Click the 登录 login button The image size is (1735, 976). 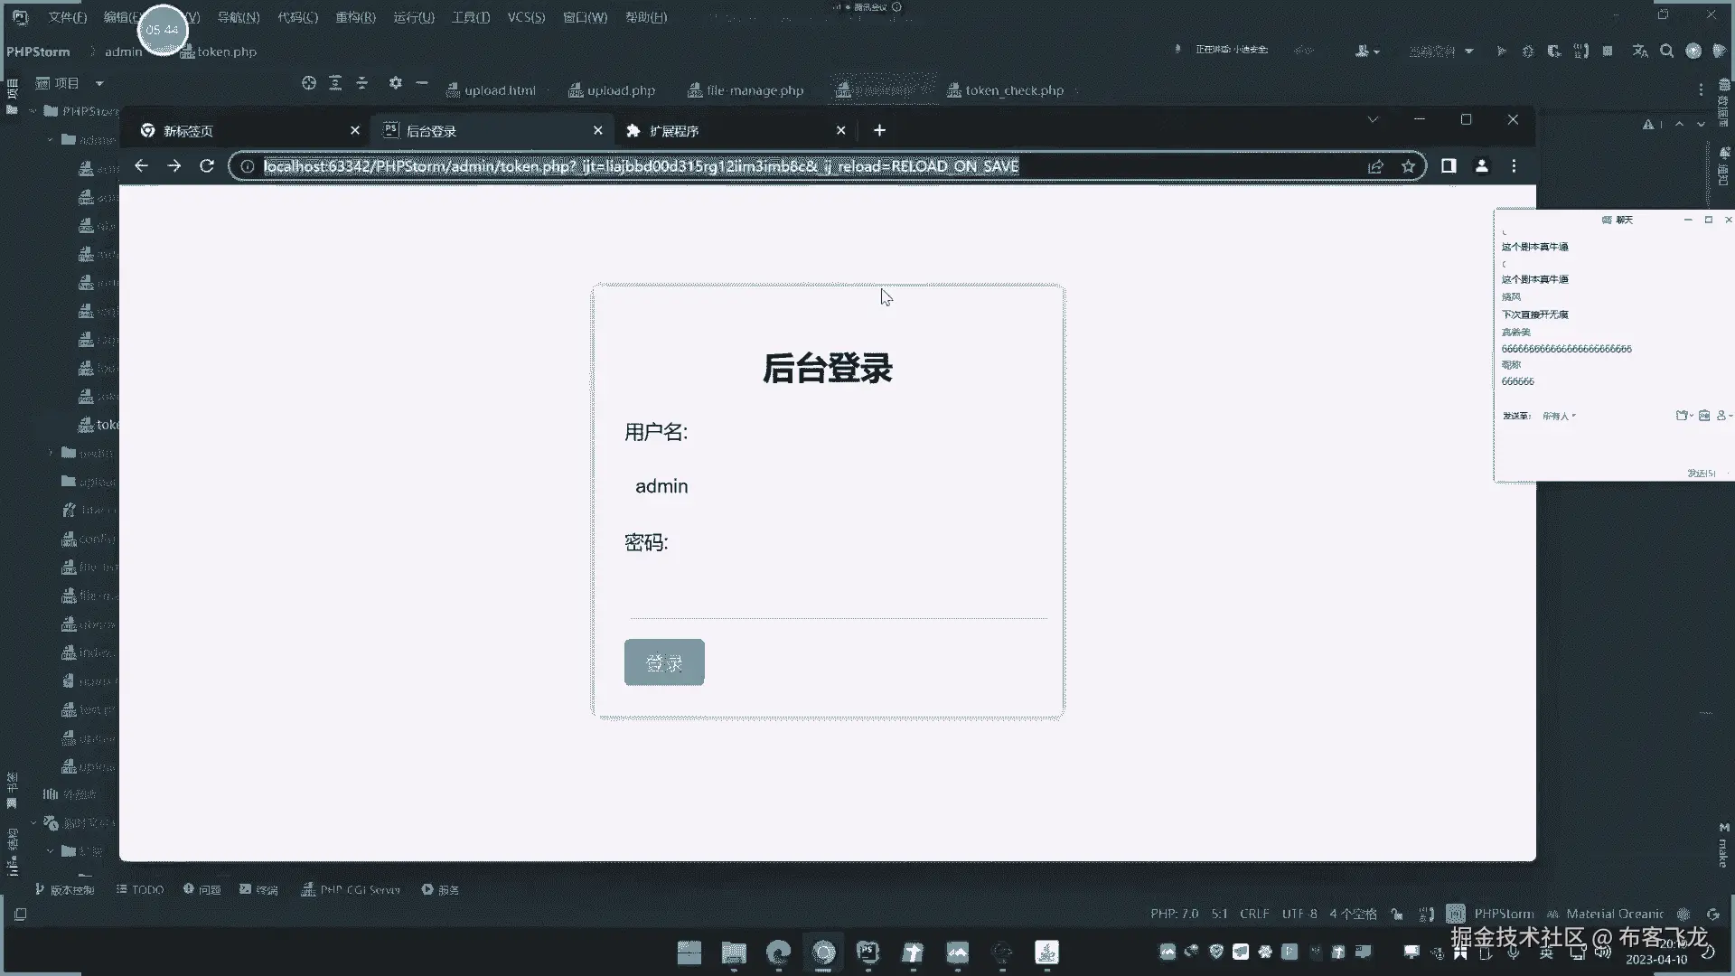click(663, 662)
